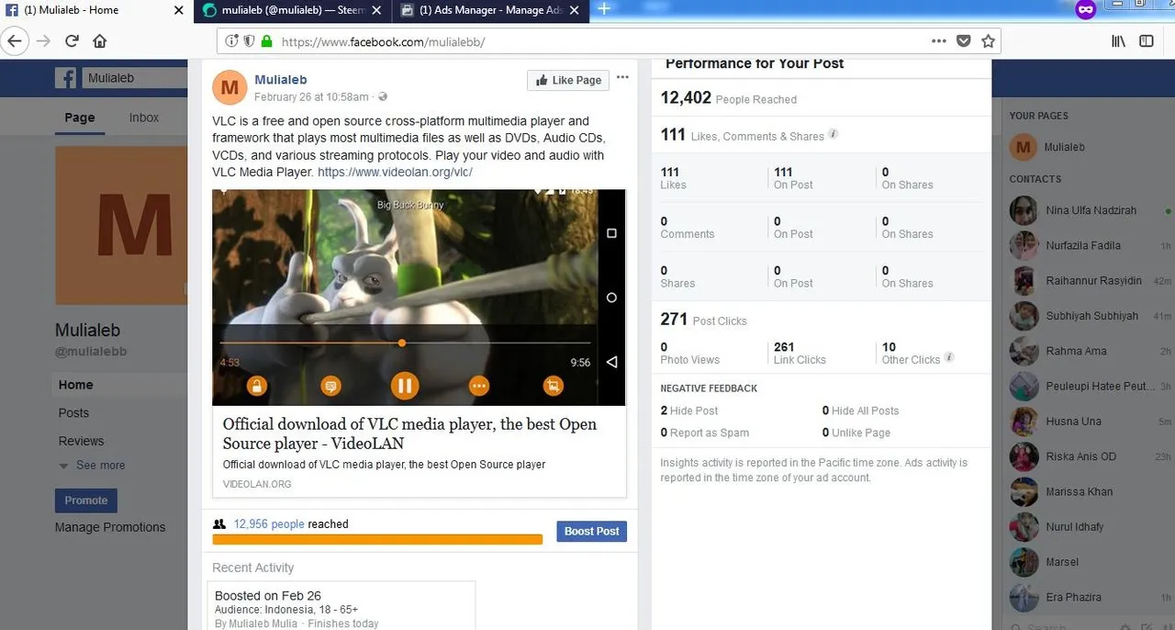Screen dimensions: 1175x630
Task: Open the videolan.org/vlc link in post
Action: (395, 172)
